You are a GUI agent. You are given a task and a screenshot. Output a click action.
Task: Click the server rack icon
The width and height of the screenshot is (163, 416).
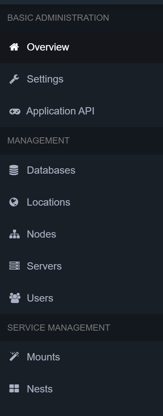[x=14, y=266]
